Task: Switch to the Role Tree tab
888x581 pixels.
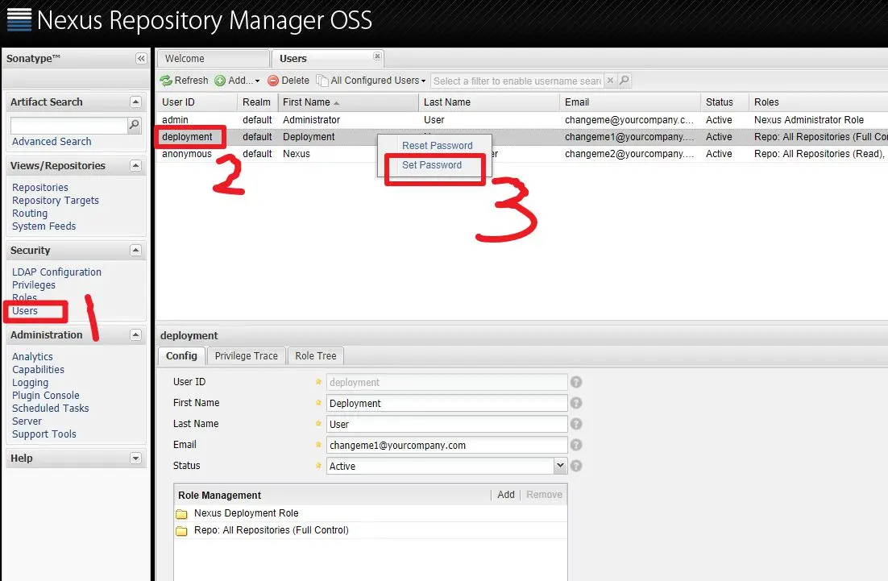Action: 315,355
